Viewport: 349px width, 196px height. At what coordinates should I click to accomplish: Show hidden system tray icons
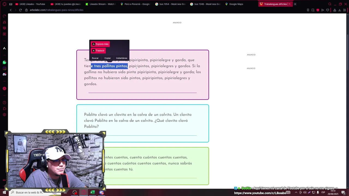296,192
